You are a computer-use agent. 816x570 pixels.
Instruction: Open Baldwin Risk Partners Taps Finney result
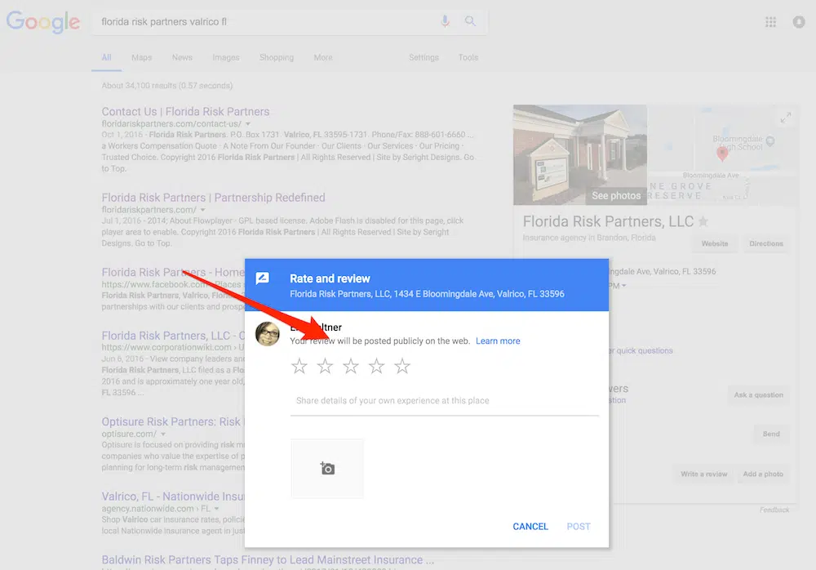click(x=268, y=559)
